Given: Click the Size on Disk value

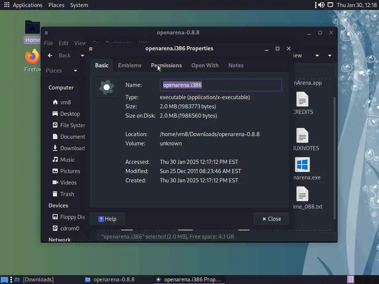Looking at the screenshot, I should point(188,116).
